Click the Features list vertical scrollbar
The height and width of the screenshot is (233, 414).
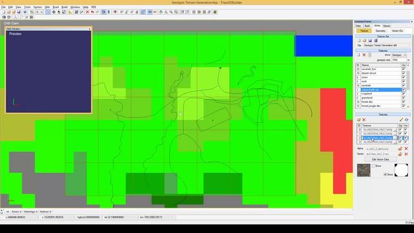pyautogui.click(x=408, y=85)
